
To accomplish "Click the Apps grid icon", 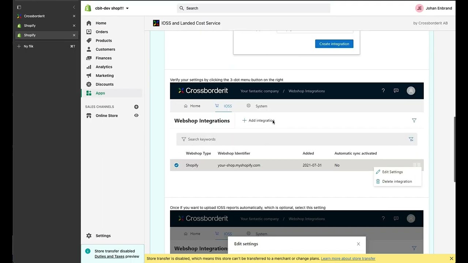I will (89, 93).
